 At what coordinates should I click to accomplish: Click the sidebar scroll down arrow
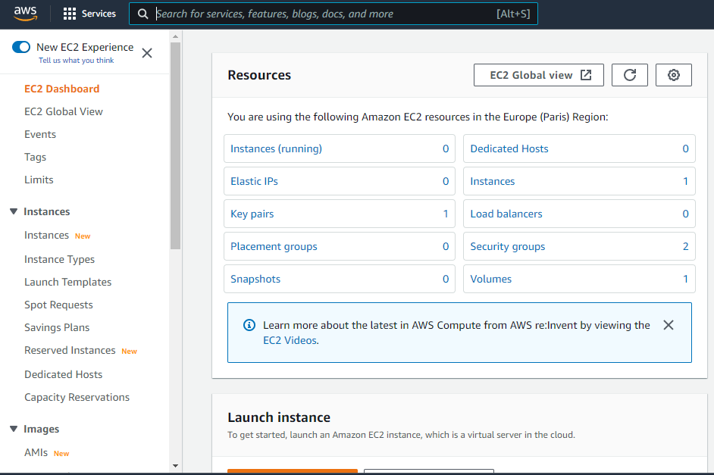[175, 466]
